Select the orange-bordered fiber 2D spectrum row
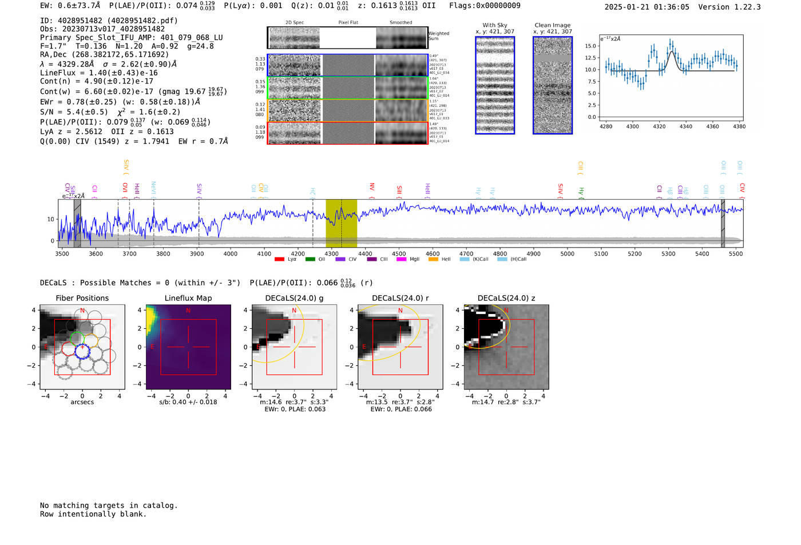This screenshot has width=801, height=545. 347,110
